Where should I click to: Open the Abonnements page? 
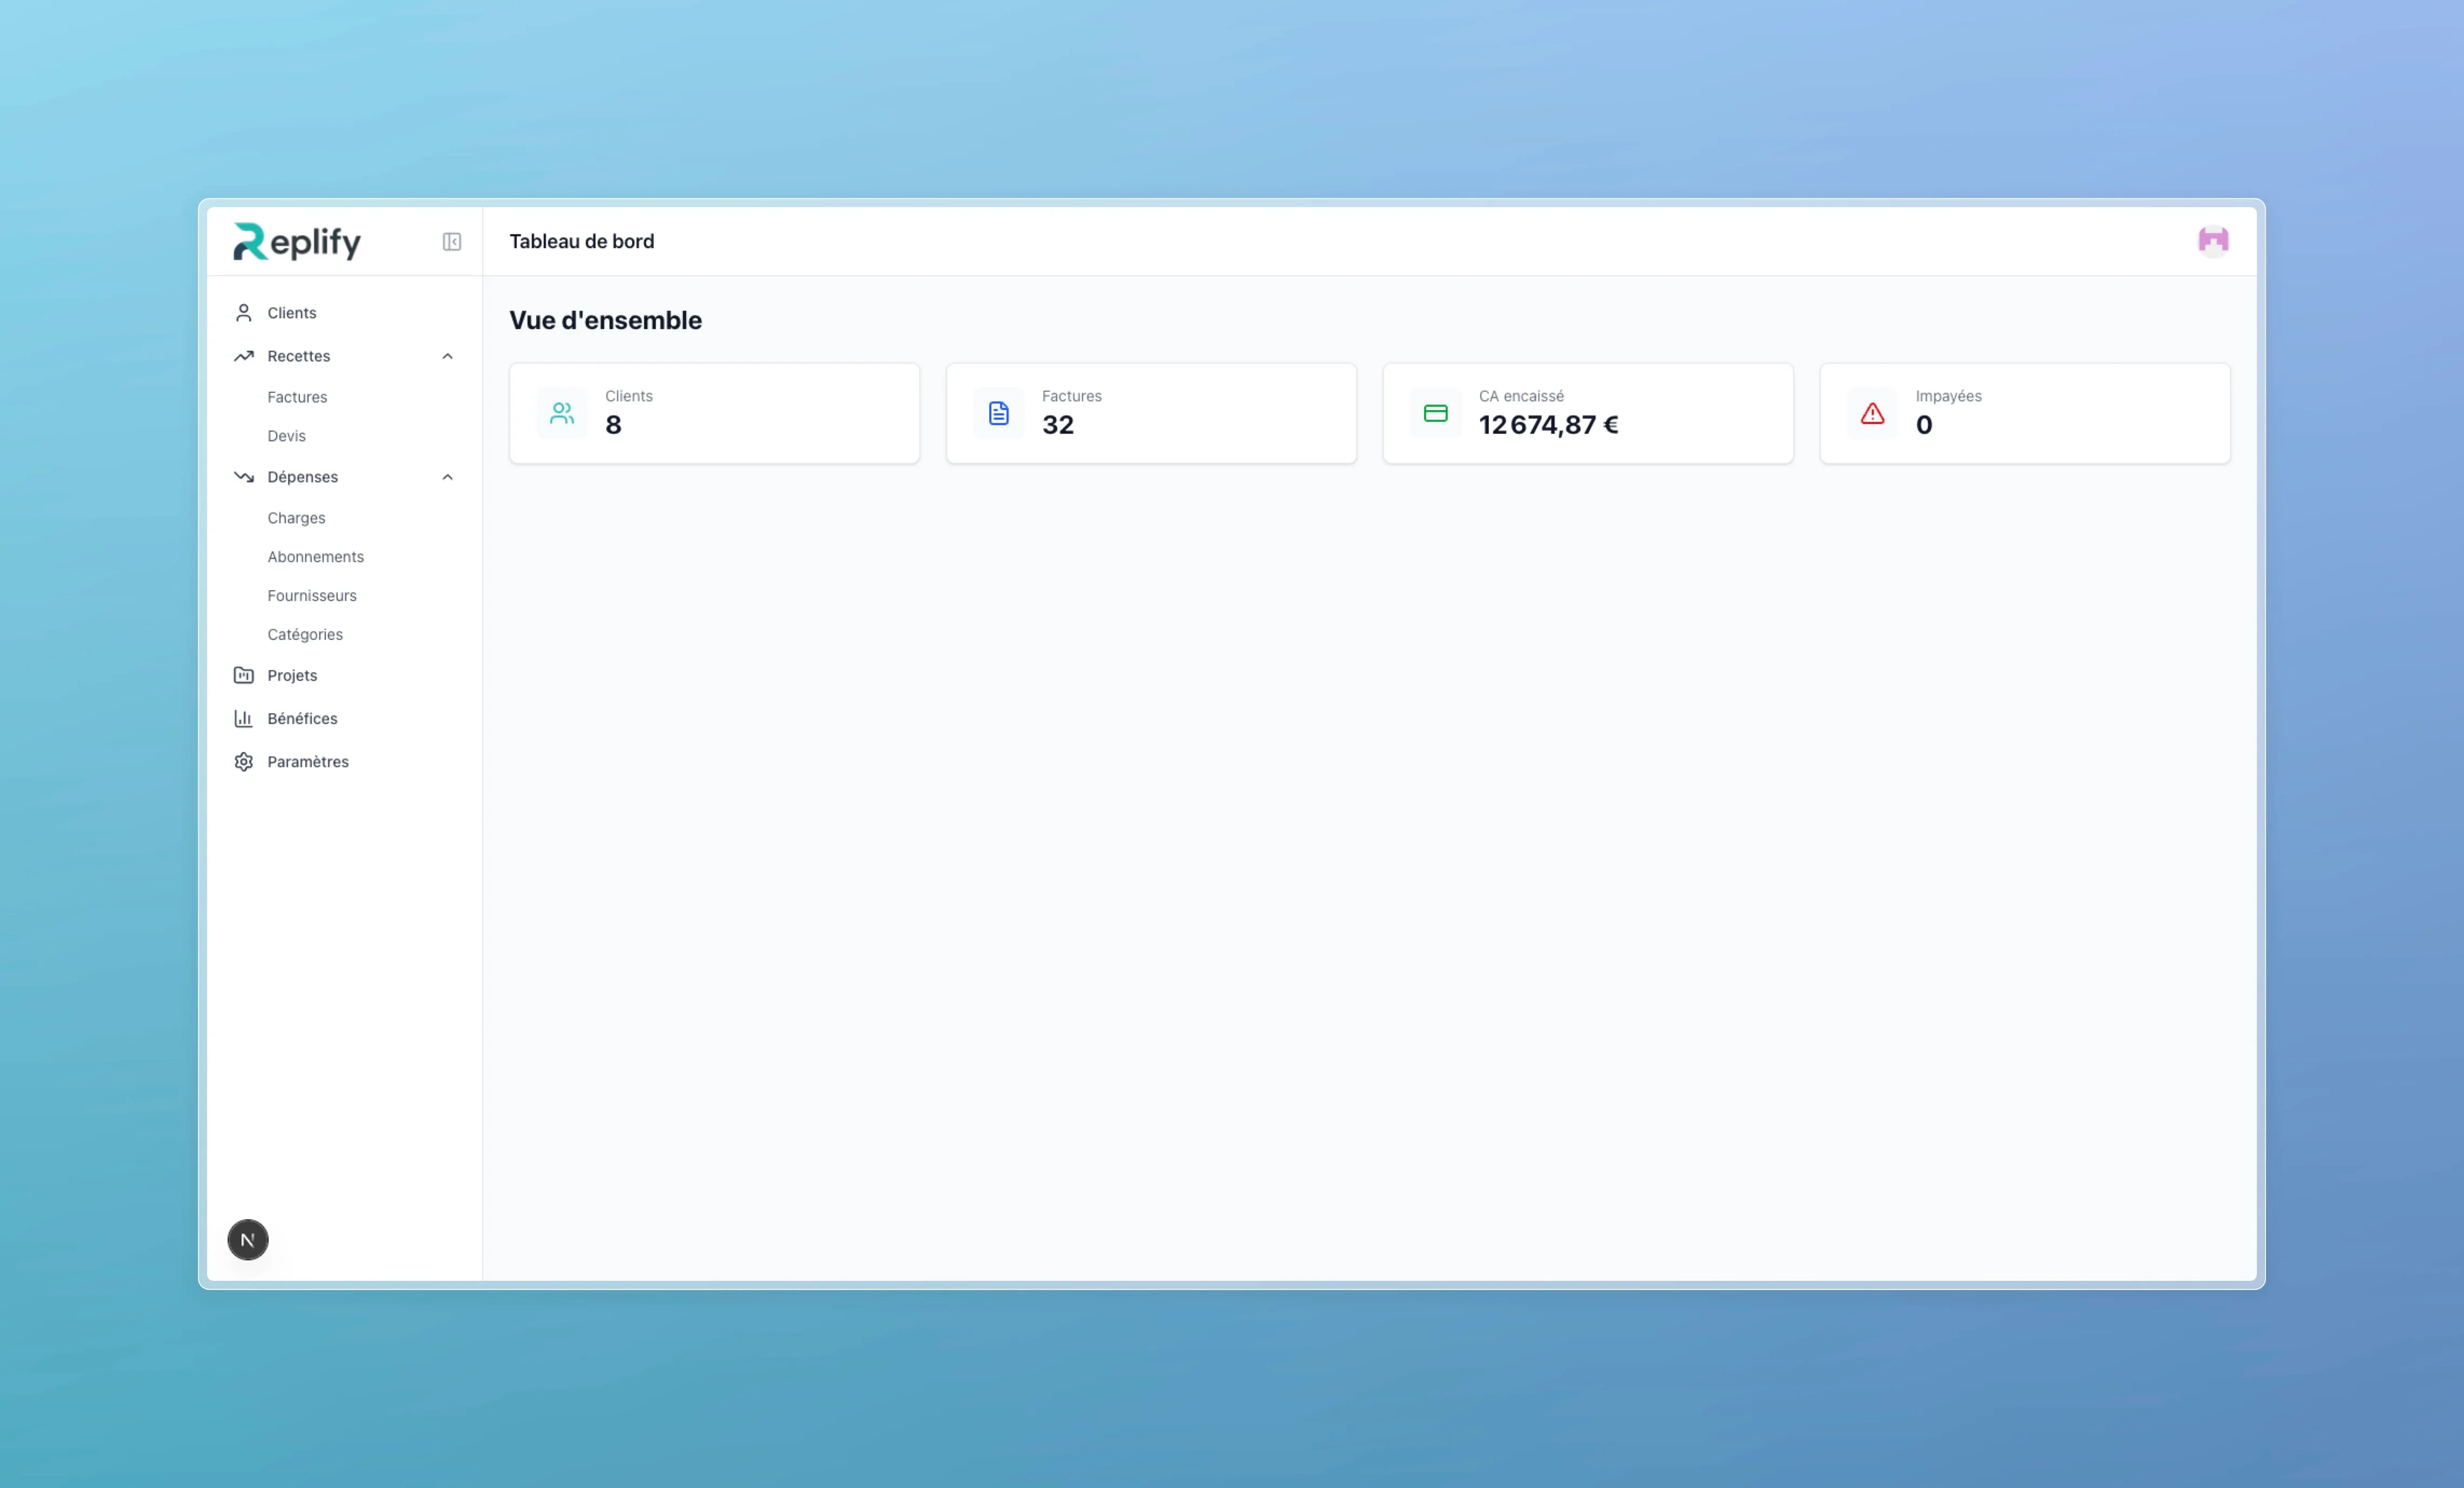315,557
